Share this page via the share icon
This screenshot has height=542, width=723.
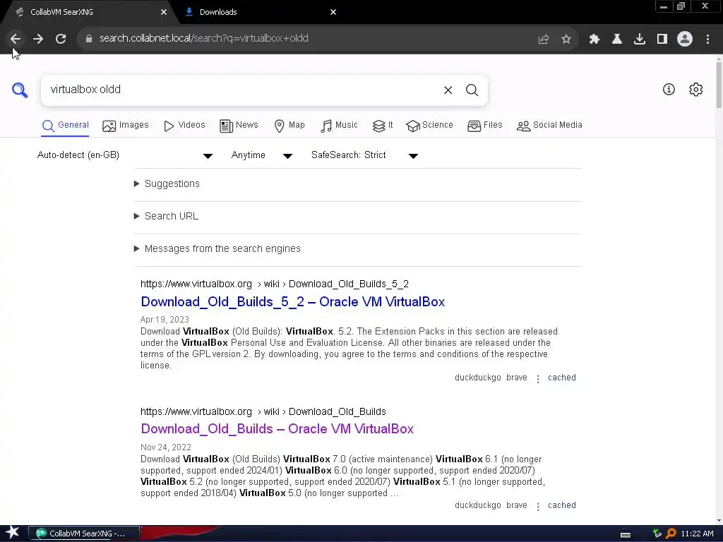click(544, 40)
